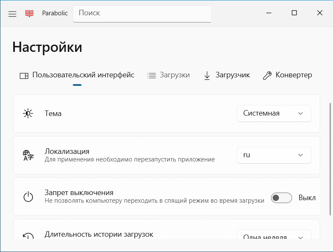Click the Конвертер wrench icon
The height and width of the screenshot is (252, 333).
tap(267, 76)
